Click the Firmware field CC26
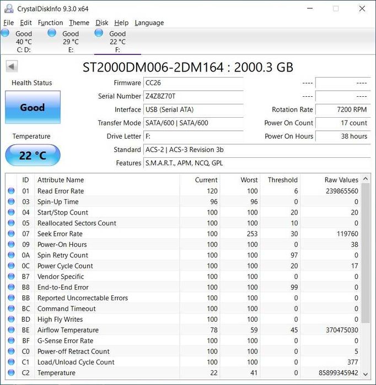The image size is (376, 385). [193, 82]
